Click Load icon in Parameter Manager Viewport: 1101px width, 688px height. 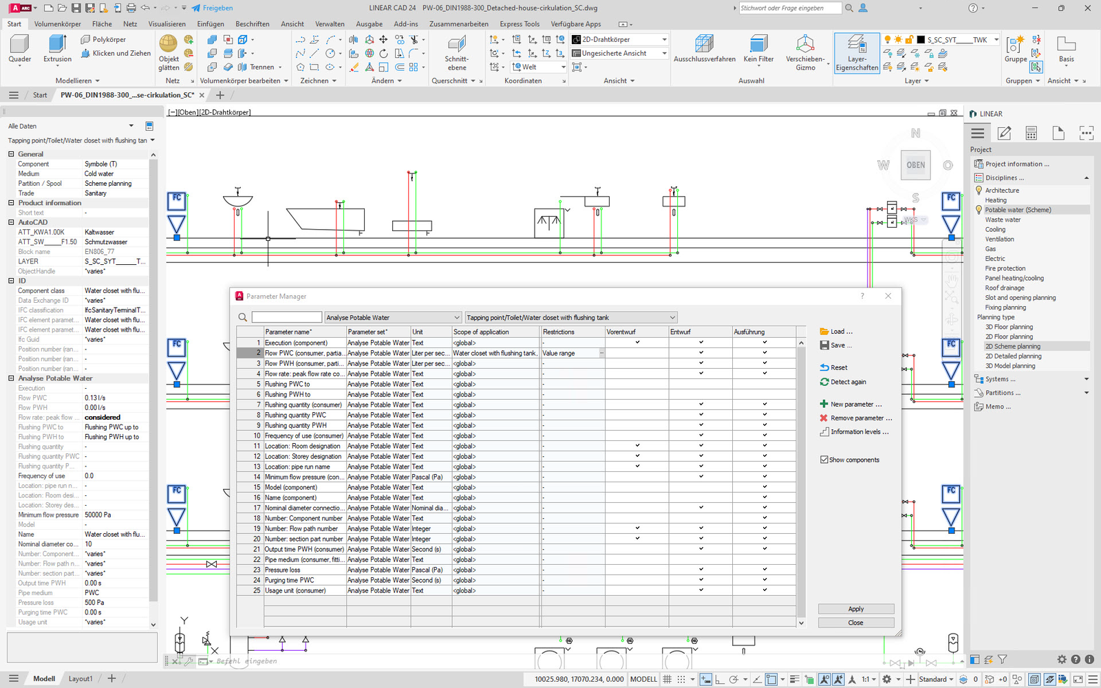click(824, 332)
